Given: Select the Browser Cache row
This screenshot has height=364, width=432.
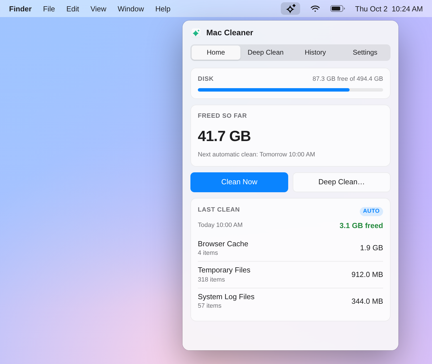Looking at the screenshot, I should (290, 248).
